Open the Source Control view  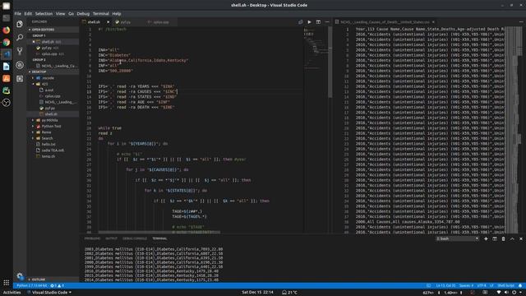click(x=20, y=51)
